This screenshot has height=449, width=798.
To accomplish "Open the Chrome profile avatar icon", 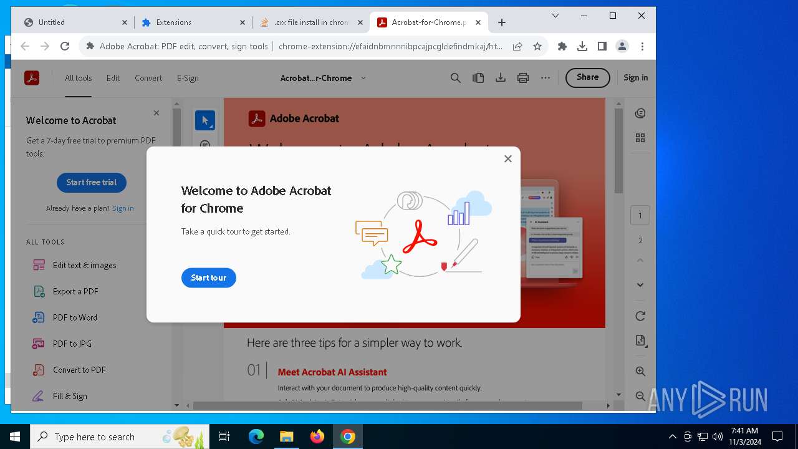I will [x=622, y=46].
